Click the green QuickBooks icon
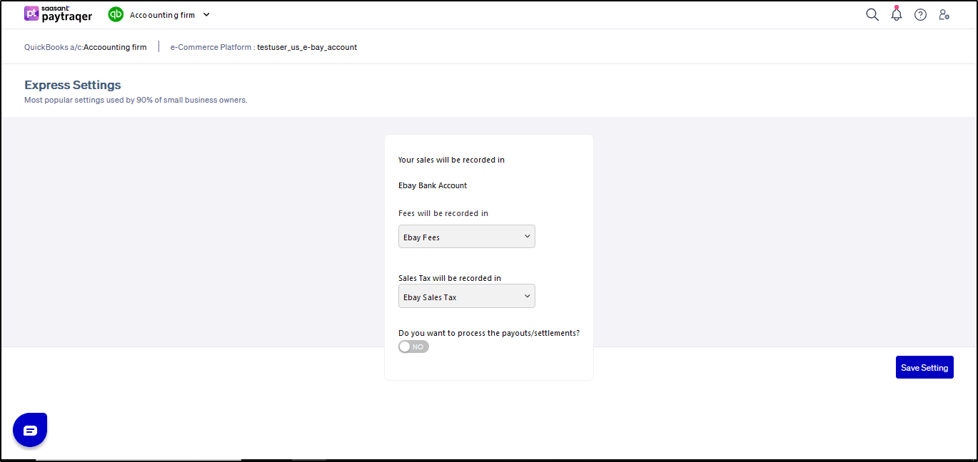This screenshot has width=978, height=462. [x=116, y=14]
